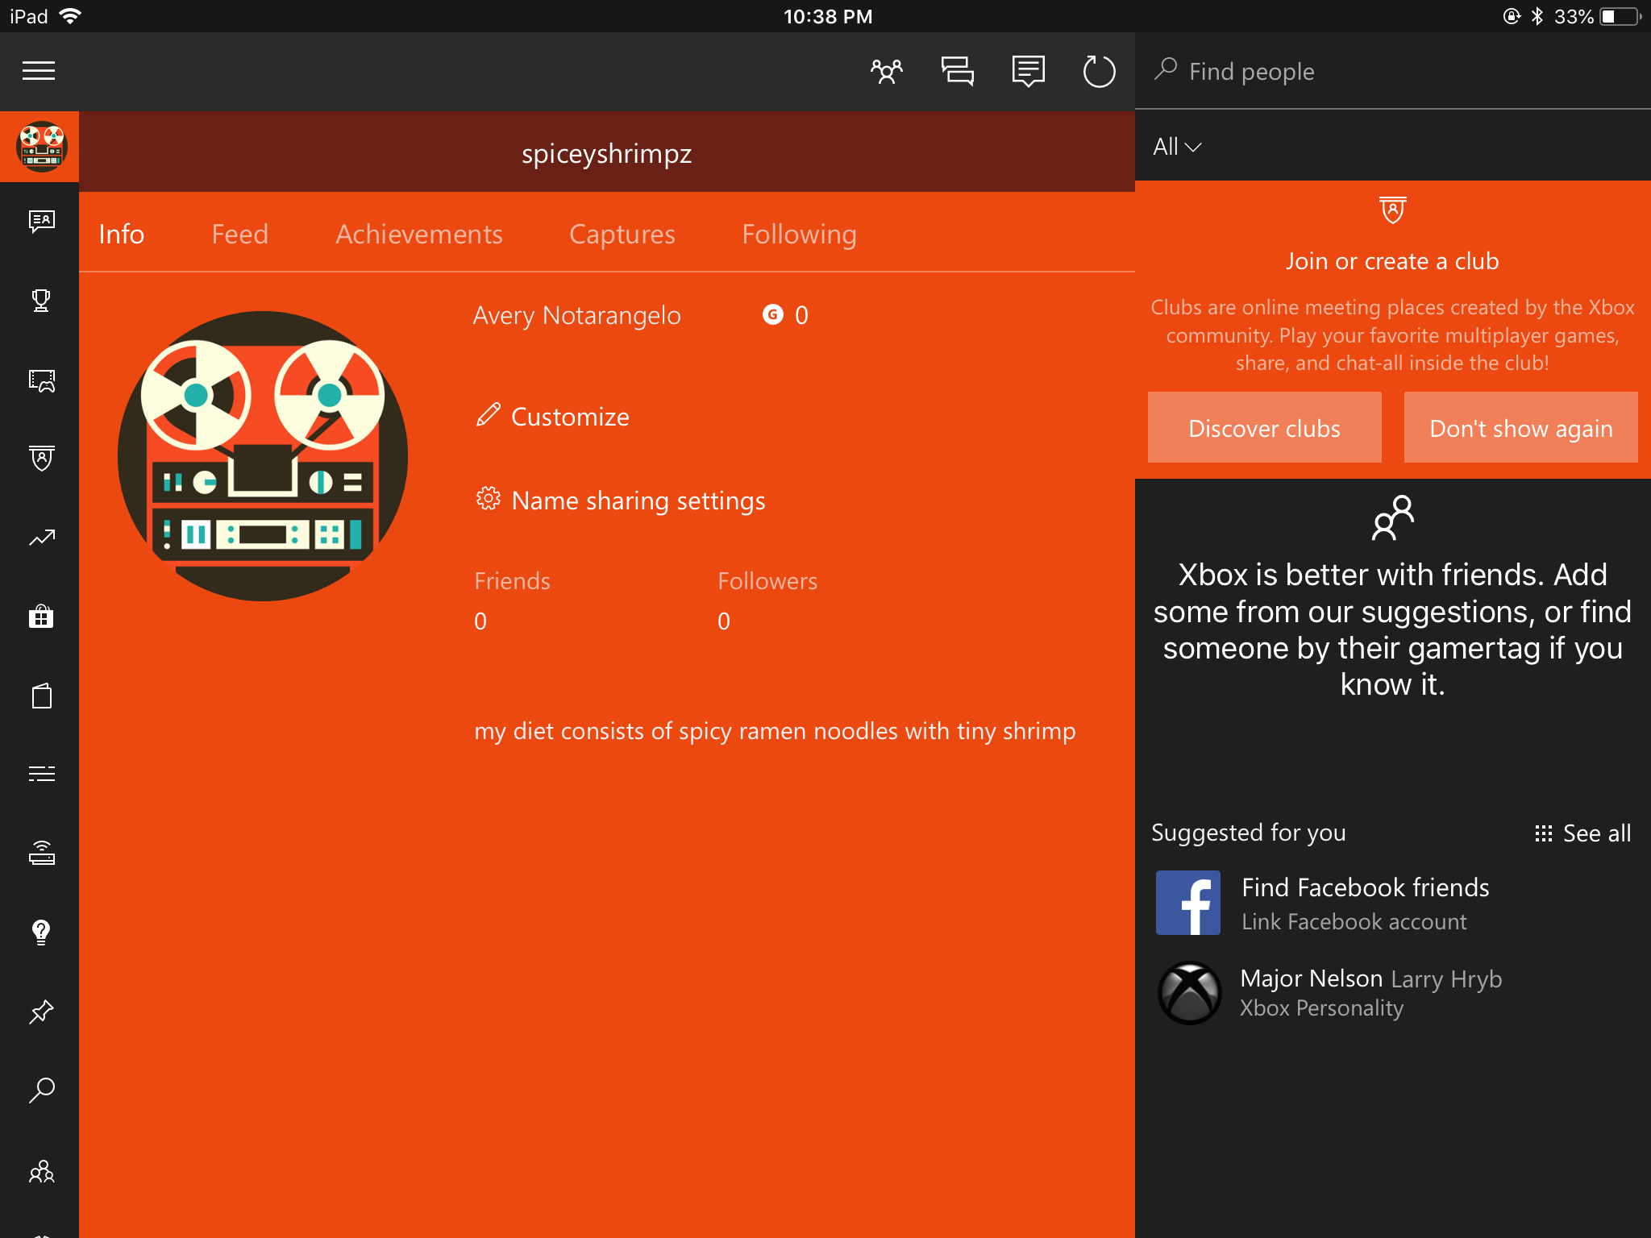The height and width of the screenshot is (1238, 1651).
Task: Click the refresh icon
Action: tap(1099, 71)
